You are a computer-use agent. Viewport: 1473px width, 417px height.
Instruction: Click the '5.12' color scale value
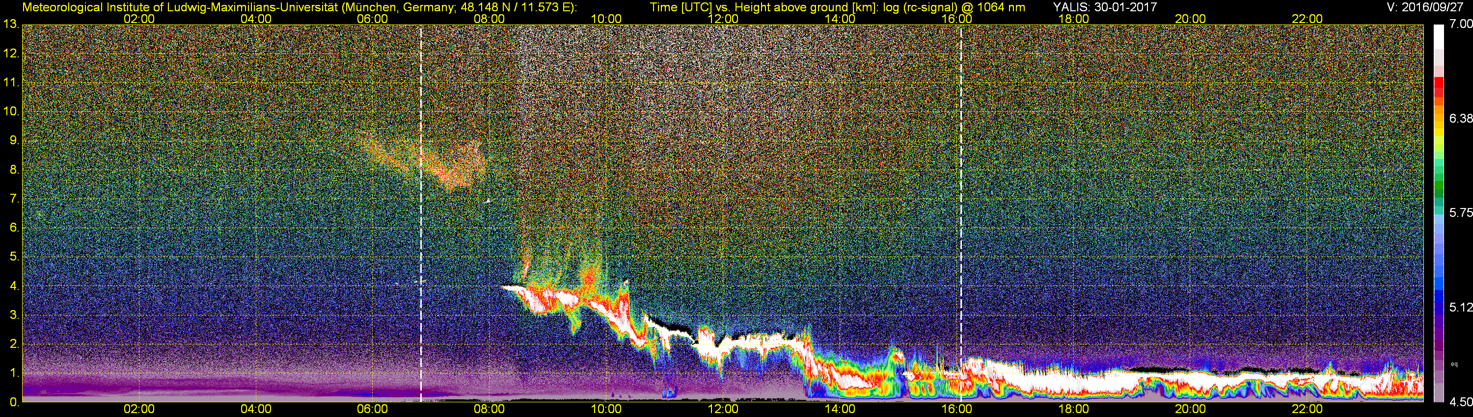click(1461, 307)
